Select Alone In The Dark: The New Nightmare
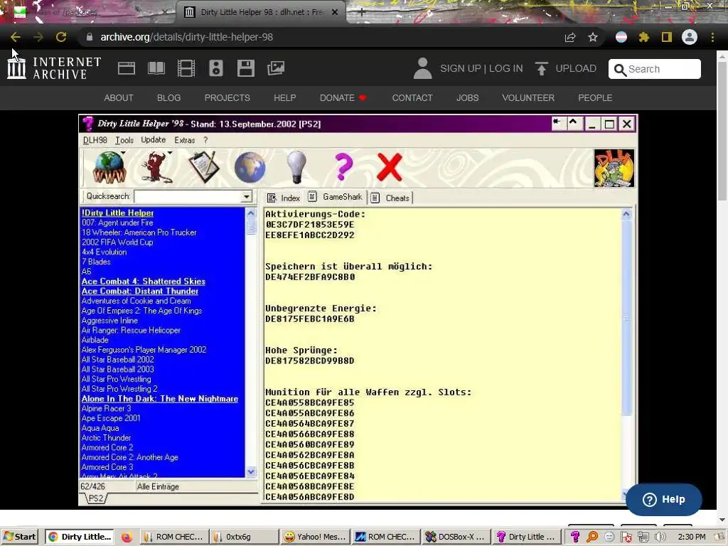 pos(160,399)
